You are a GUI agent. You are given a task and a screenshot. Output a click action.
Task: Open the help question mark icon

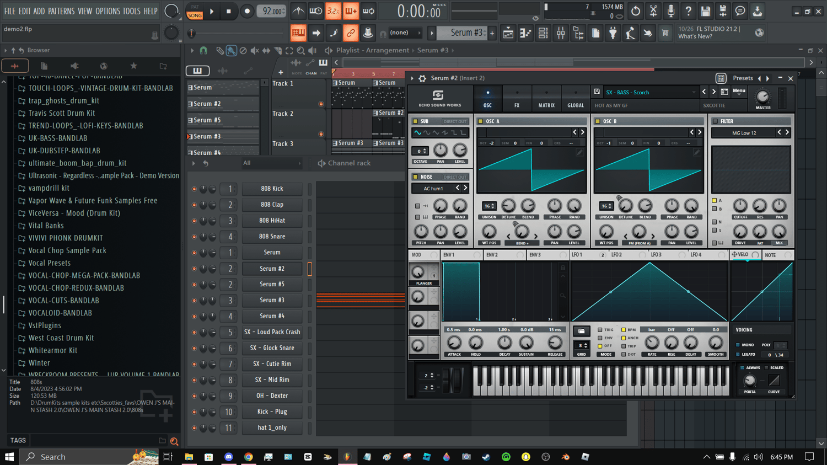pos(688,11)
